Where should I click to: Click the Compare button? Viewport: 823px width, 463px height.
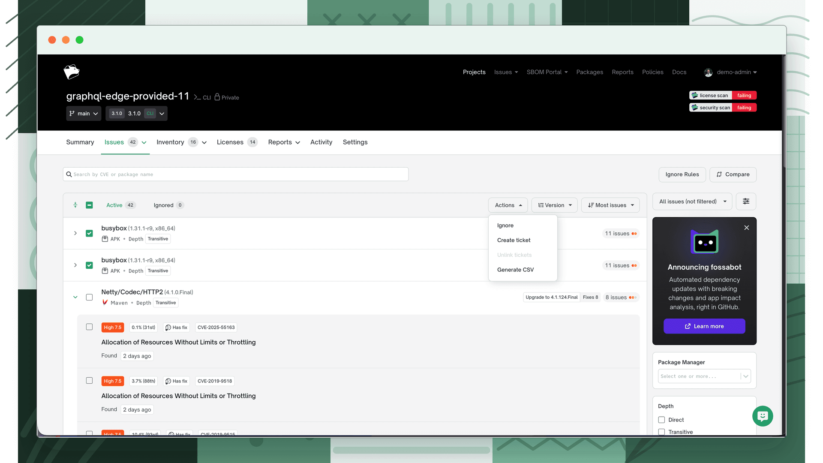[x=733, y=174]
